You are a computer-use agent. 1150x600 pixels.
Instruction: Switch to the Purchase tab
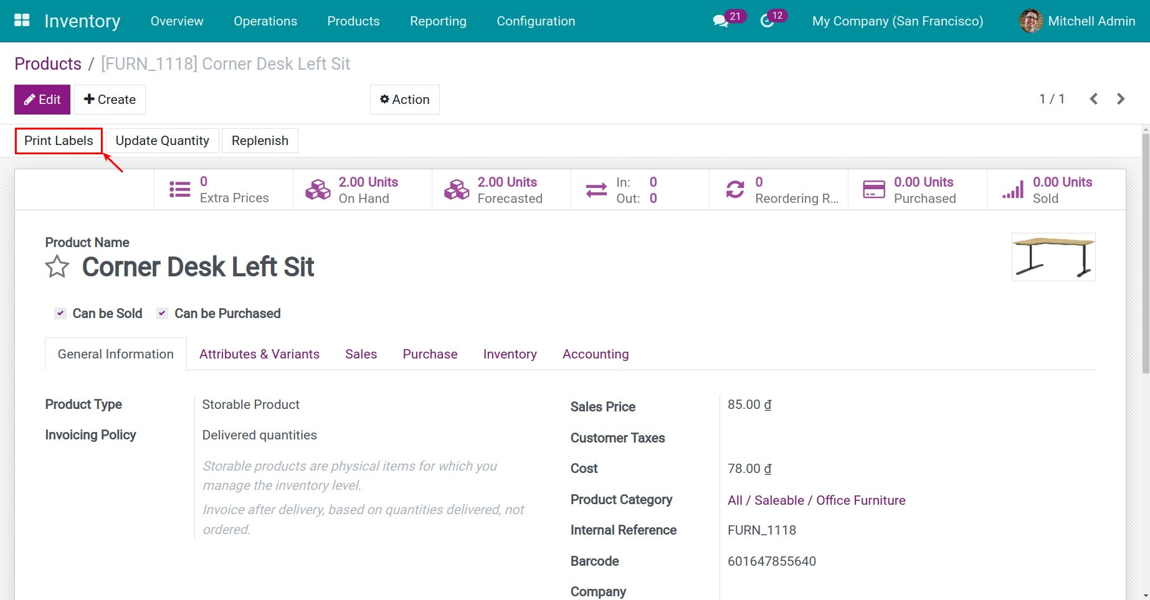(430, 354)
